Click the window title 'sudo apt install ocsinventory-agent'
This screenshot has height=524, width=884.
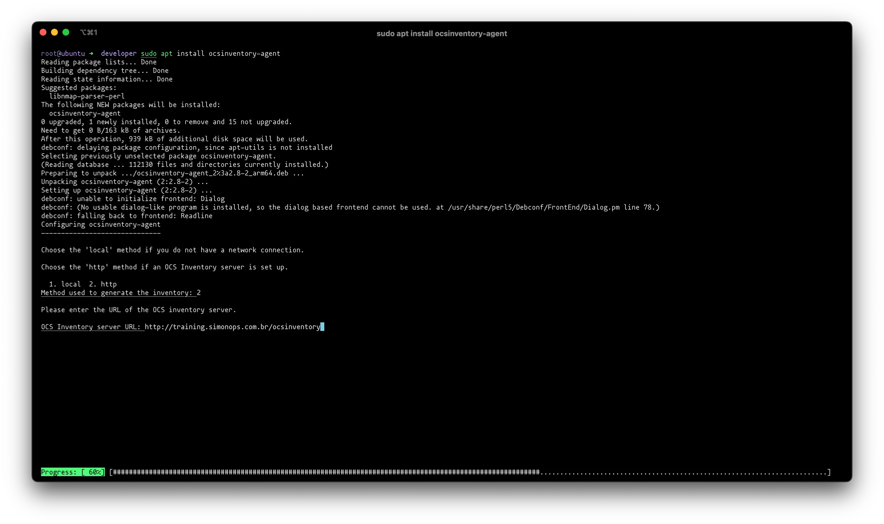tap(442, 34)
